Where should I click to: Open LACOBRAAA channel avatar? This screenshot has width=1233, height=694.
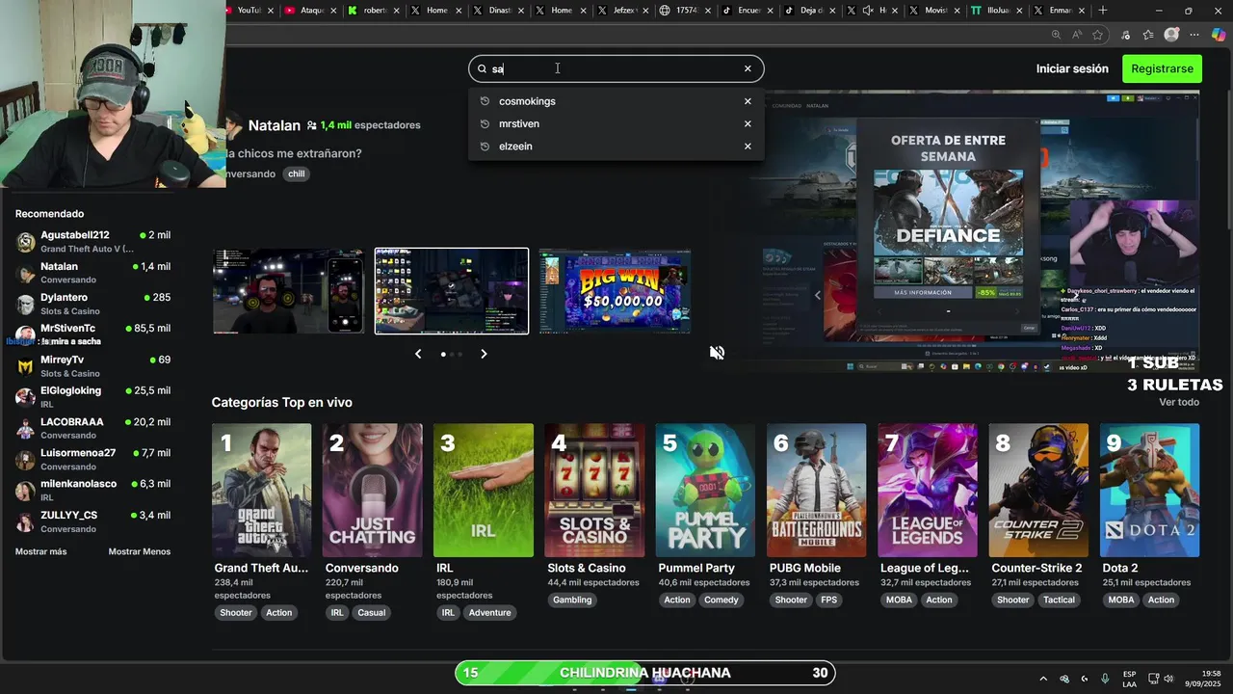[25, 428]
